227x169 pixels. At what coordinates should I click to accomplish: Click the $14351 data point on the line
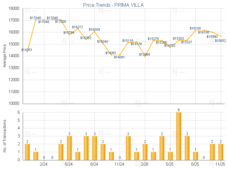pyautogui.click(x=27, y=52)
